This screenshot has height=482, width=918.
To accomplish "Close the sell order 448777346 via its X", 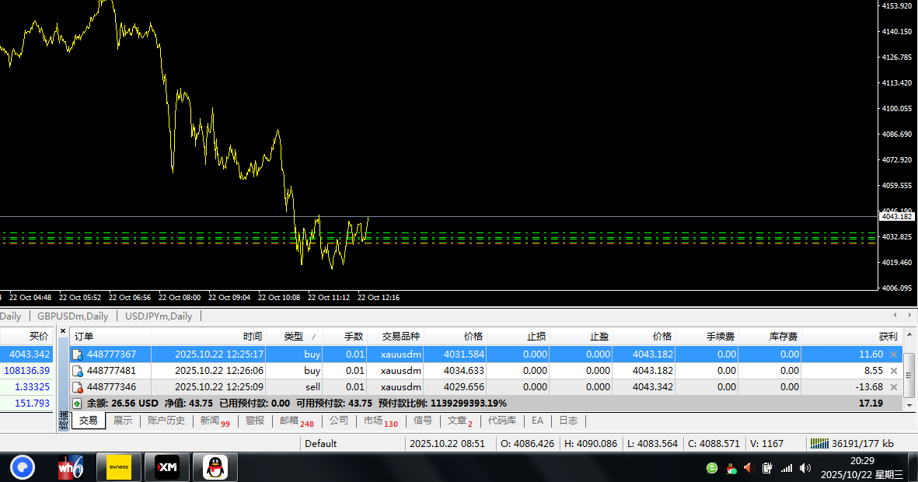I will [x=893, y=387].
